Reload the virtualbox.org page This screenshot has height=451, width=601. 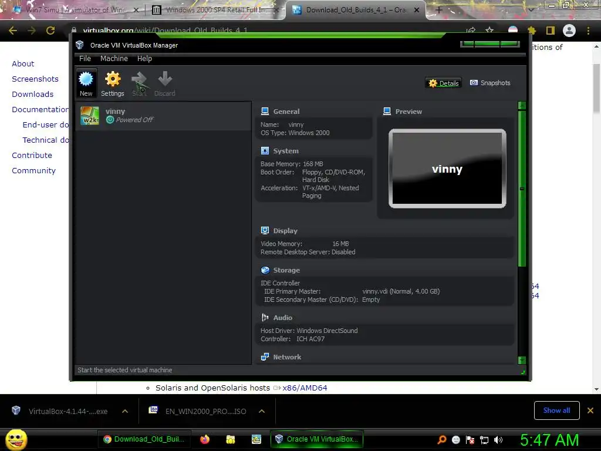point(50,31)
